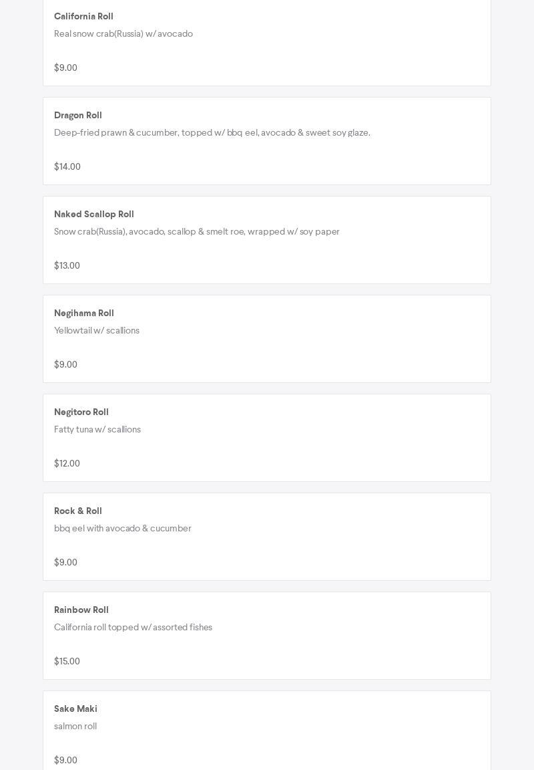Click the California roll assorted fishes description
Viewport: 534px width, 770px height.
point(133,628)
